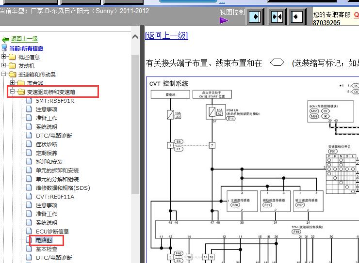This screenshot has width=359, height=263.
Task: Collapse the 变速箱和传动系 tree node
Action: (x=4, y=75)
